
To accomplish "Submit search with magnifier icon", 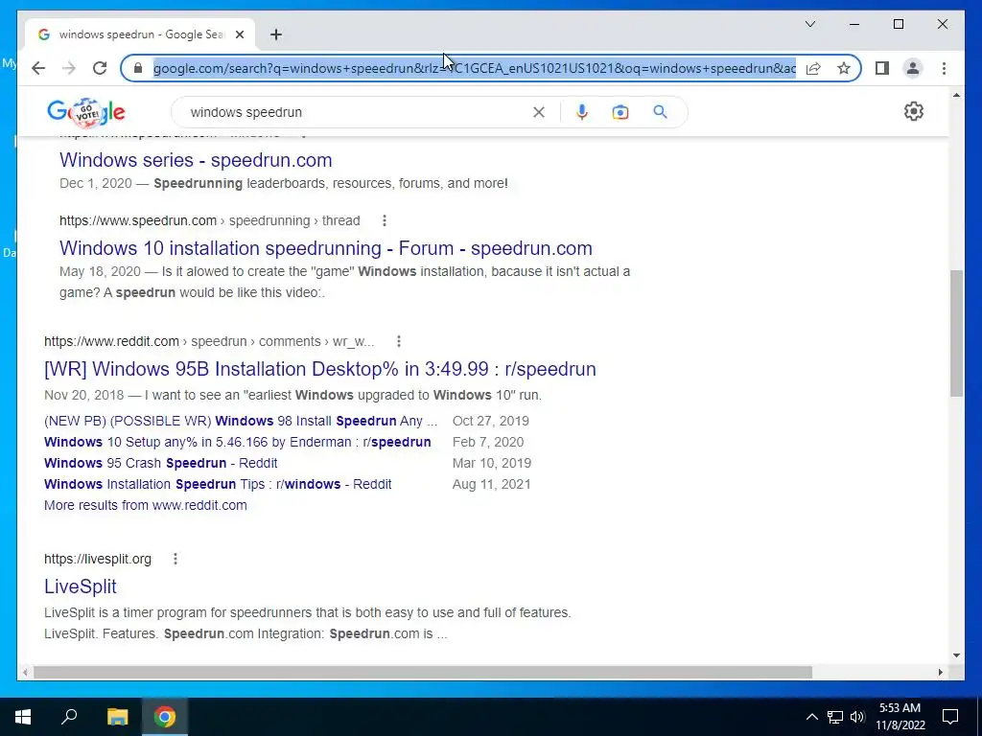I will coord(660,112).
